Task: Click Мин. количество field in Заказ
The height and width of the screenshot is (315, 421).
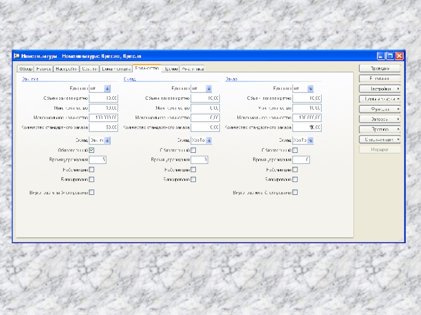Action: coord(307,108)
